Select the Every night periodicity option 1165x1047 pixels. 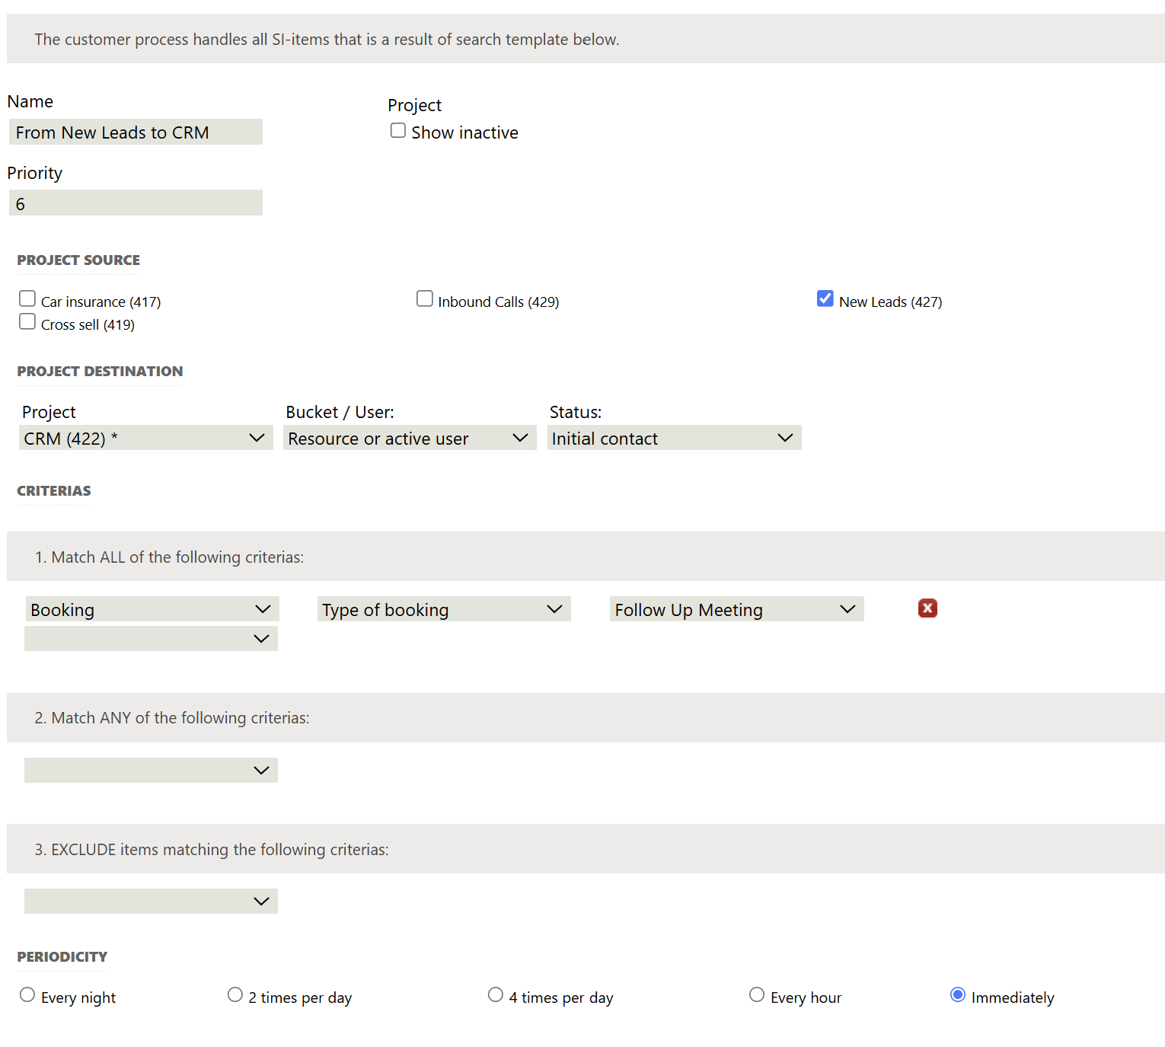[x=27, y=995]
